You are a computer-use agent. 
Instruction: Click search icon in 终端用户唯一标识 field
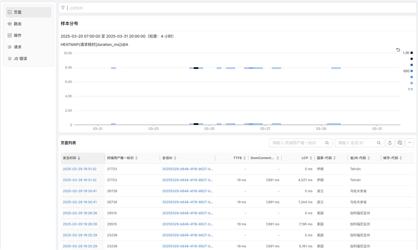327,143
